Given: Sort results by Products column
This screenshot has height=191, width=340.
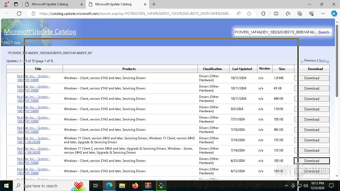Looking at the screenshot, I should coord(129,69).
